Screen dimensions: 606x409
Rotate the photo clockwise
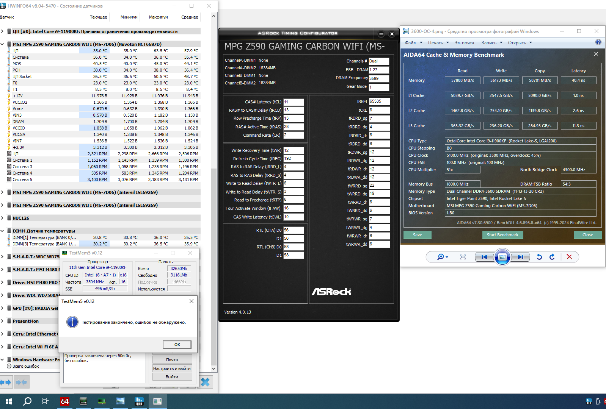coord(552,257)
